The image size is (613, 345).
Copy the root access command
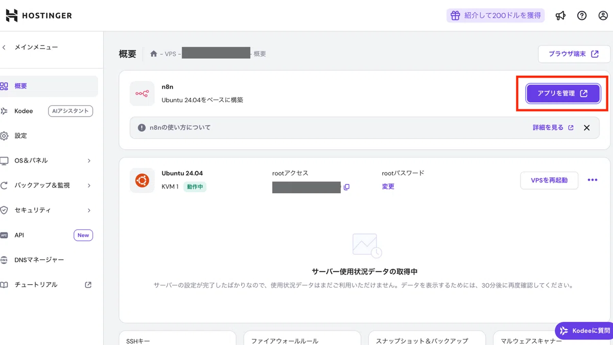coord(346,187)
